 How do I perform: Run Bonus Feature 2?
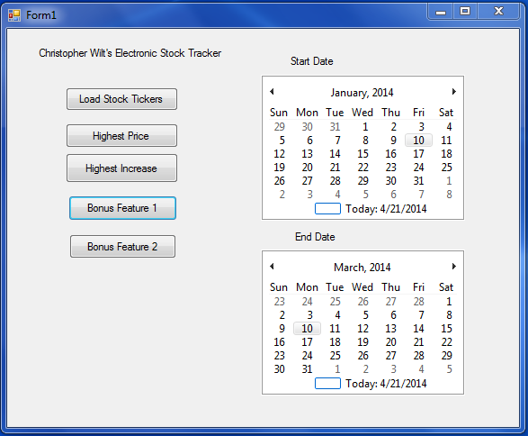pyautogui.click(x=122, y=247)
